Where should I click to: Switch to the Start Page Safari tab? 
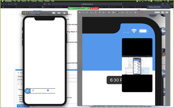tap(99, 7)
